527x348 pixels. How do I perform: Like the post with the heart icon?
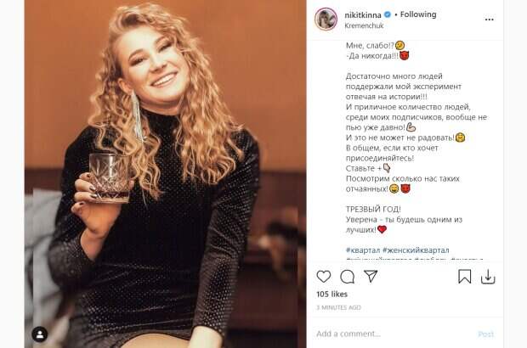324,277
